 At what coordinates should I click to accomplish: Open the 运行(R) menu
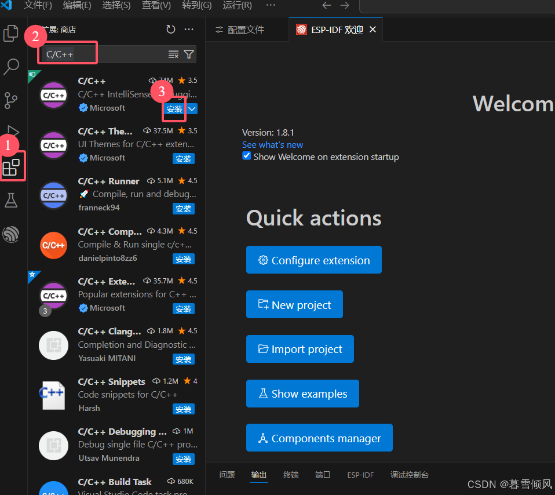(x=237, y=5)
